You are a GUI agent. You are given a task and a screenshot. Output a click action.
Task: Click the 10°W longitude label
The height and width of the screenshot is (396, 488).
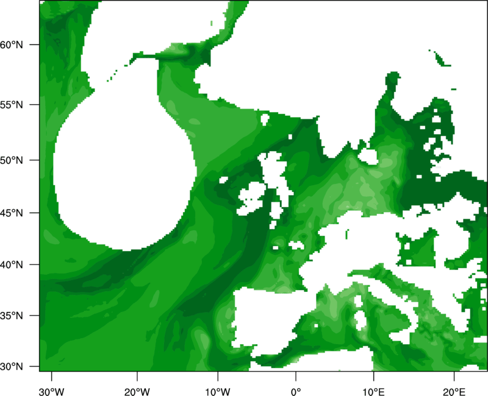click(218, 392)
